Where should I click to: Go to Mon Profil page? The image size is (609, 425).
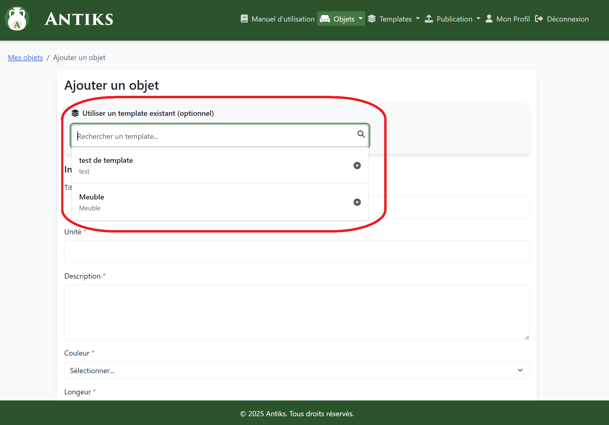tap(513, 19)
